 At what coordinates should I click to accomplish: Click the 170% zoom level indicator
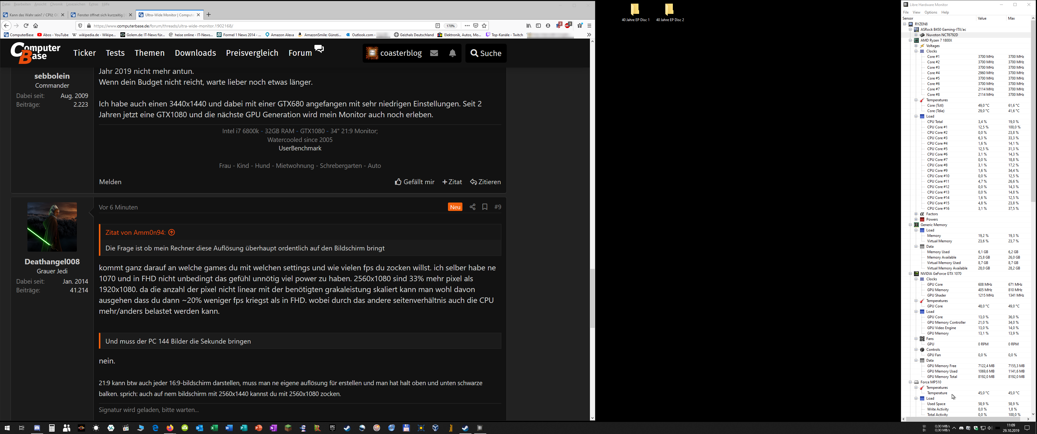[450, 26]
